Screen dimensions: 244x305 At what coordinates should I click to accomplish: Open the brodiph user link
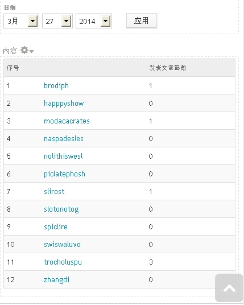point(56,86)
